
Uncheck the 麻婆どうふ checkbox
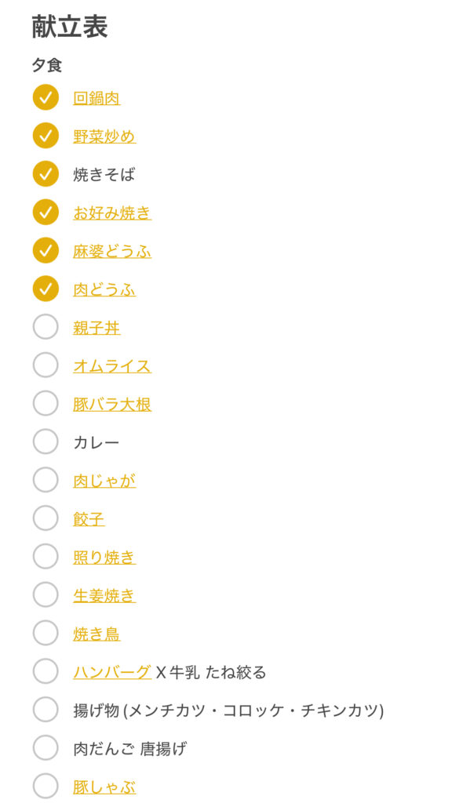tap(46, 250)
